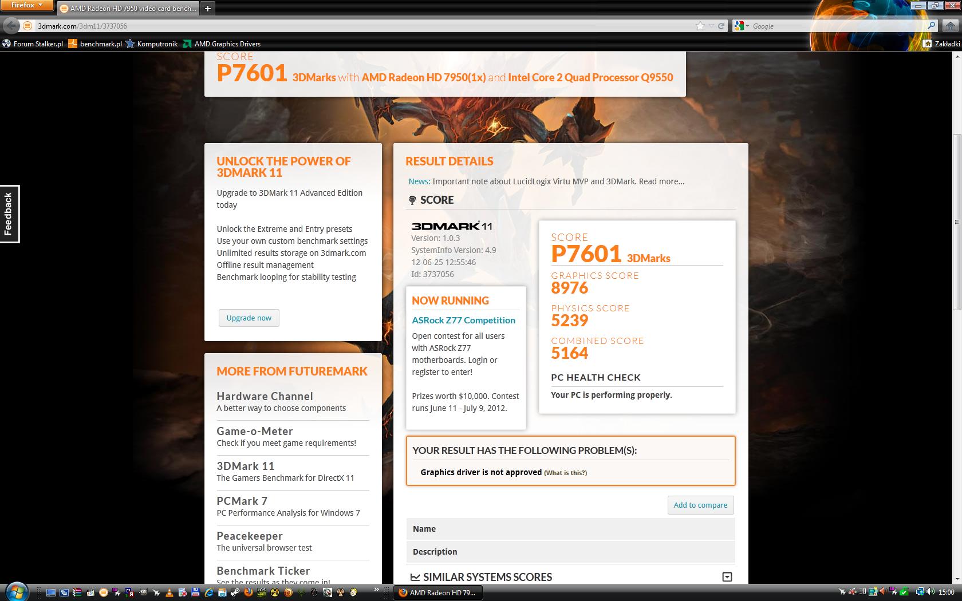Open the ASRock Z77 Competition link

click(x=463, y=321)
